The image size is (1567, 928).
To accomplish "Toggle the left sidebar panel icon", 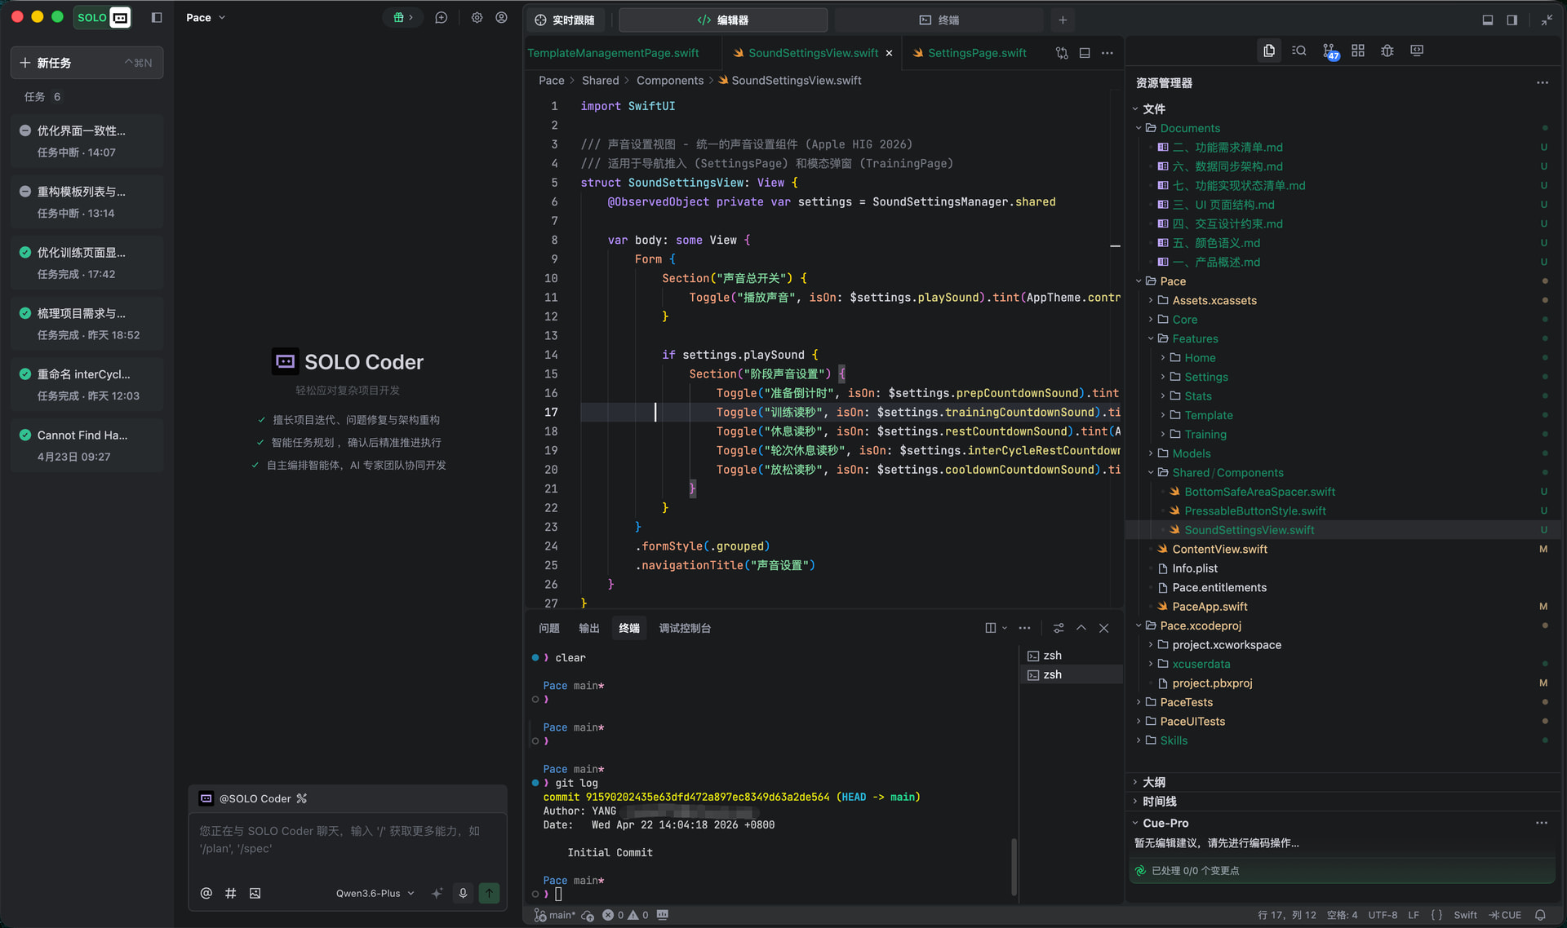I will click(157, 17).
